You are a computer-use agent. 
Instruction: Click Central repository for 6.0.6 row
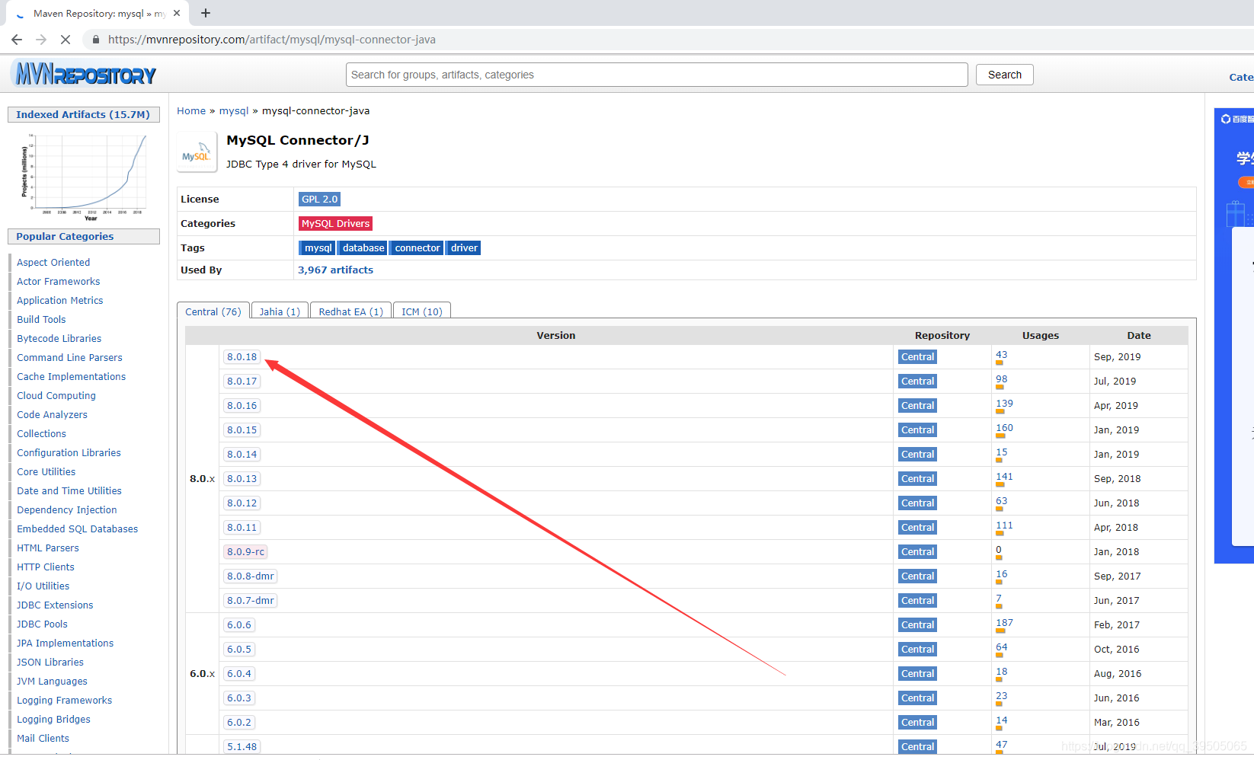917,624
